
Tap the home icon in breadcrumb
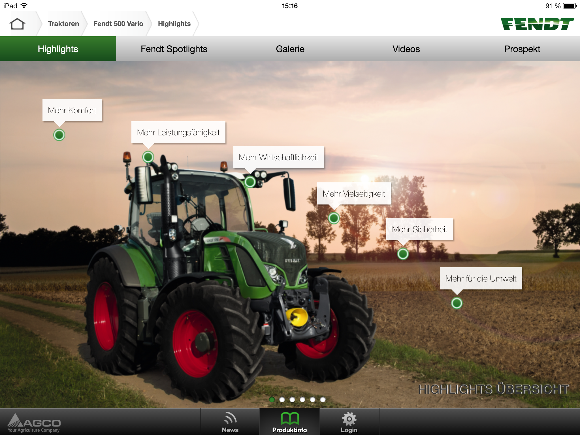pos(17,24)
